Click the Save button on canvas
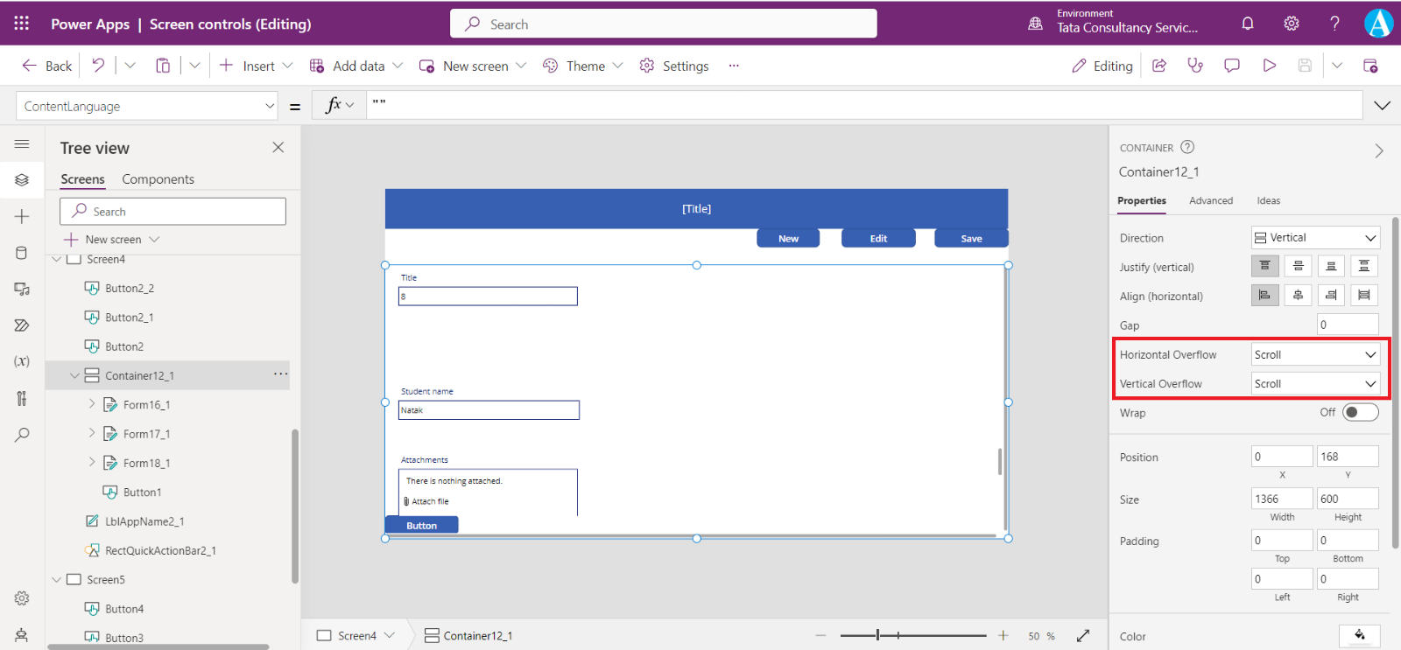The height and width of the screenshot is (650, 1401). [x=971, y=239]
